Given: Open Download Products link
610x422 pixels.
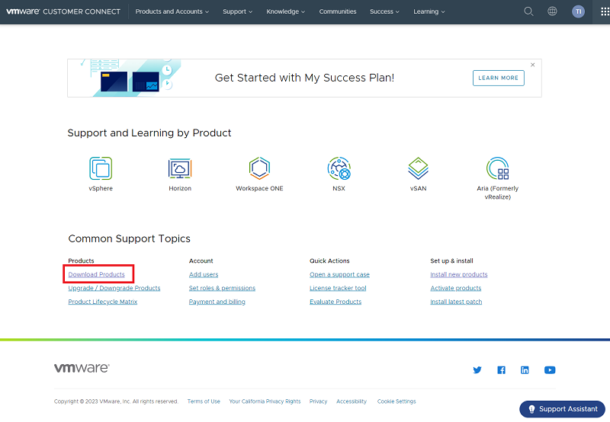Looking at the screenshot, I should click(97, 274).
